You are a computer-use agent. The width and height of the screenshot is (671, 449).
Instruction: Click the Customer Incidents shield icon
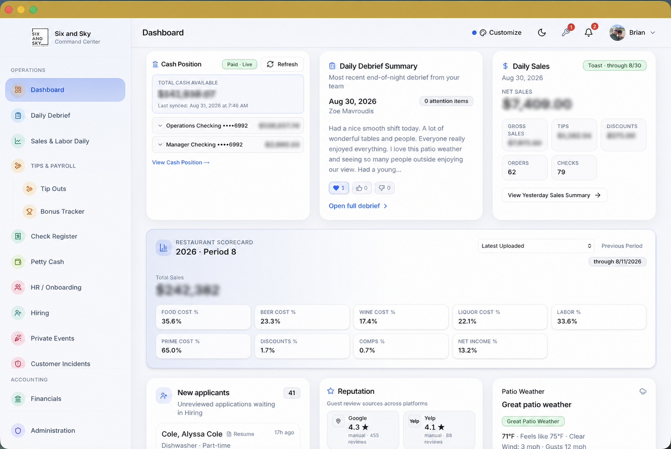click(x=18, y=364)
